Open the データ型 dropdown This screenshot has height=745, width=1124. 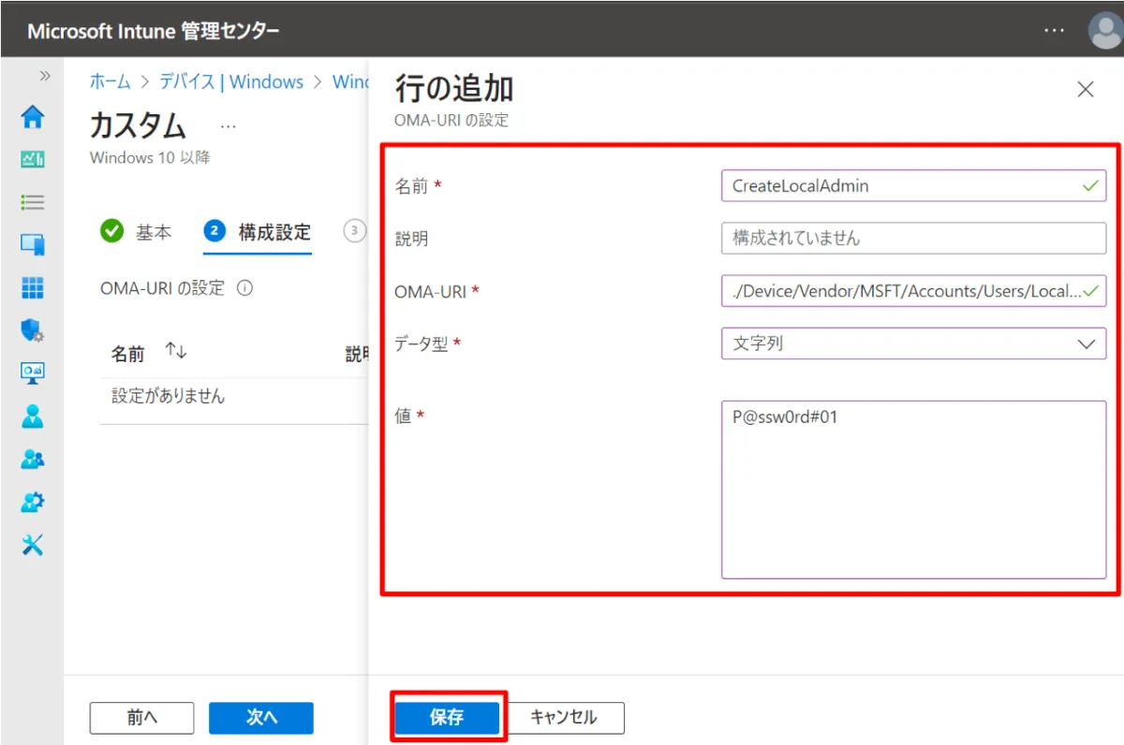(x=913, y=343)
